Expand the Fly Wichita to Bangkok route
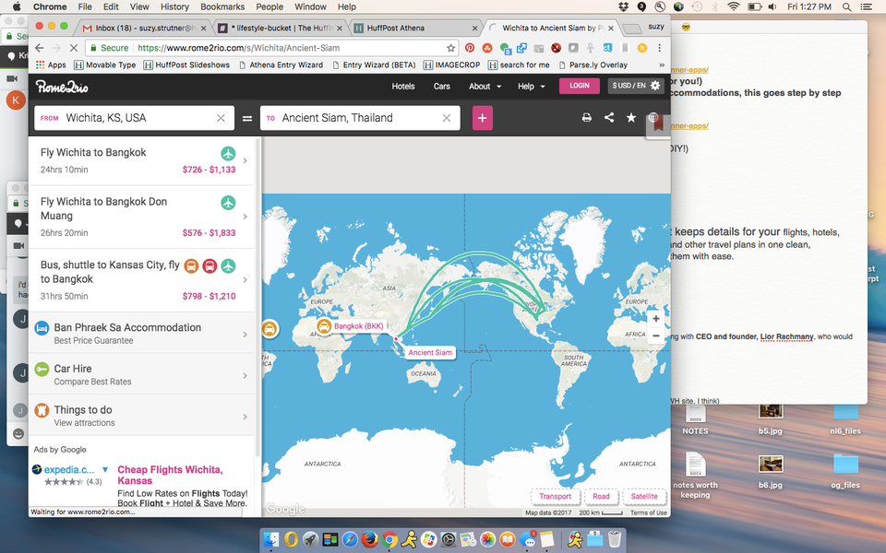 click(245, 160)
